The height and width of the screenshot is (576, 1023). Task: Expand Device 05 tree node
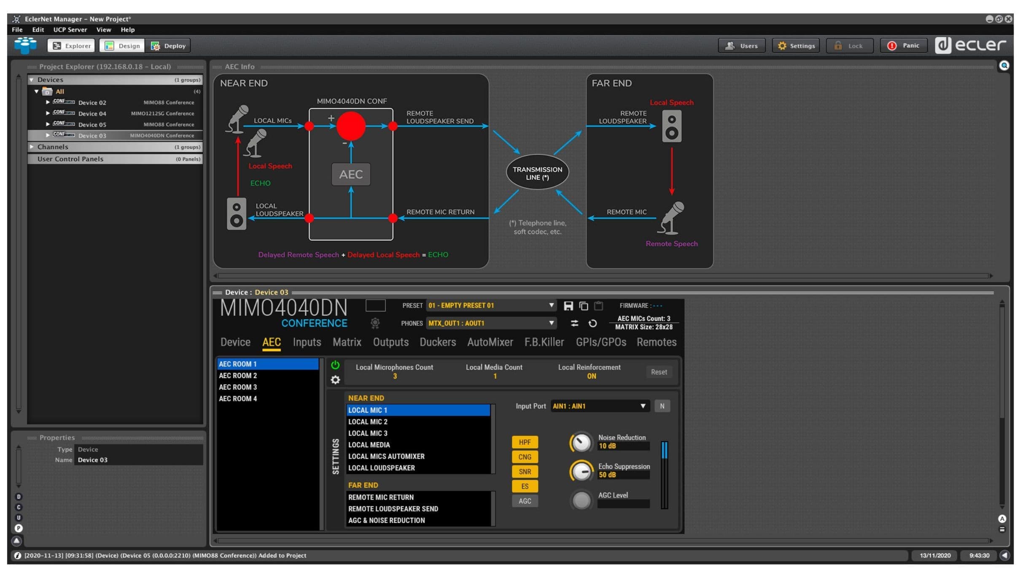pyautogui.click(x=48, y=124)
